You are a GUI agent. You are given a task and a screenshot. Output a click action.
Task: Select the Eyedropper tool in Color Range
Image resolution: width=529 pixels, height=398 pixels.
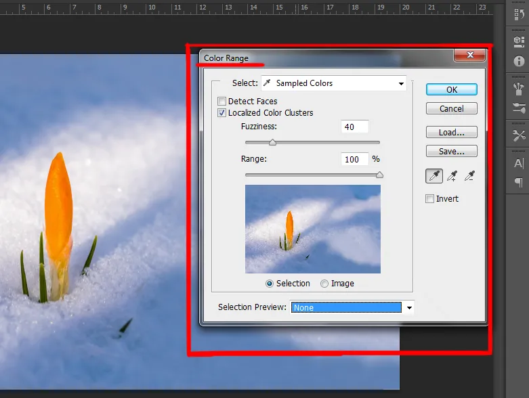point(434,175)
